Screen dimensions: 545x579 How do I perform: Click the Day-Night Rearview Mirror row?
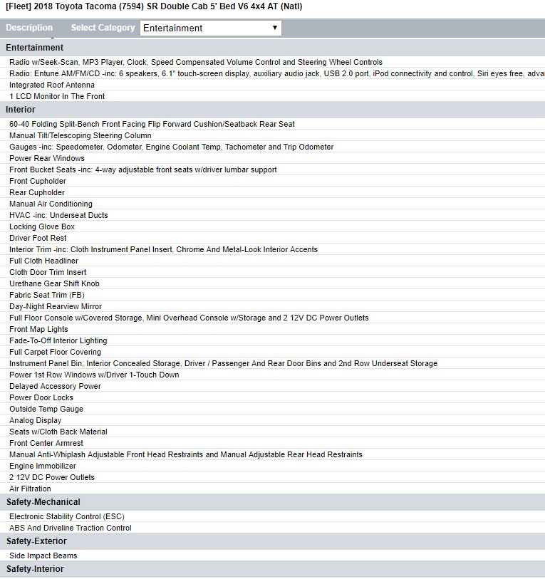[272, 306]
